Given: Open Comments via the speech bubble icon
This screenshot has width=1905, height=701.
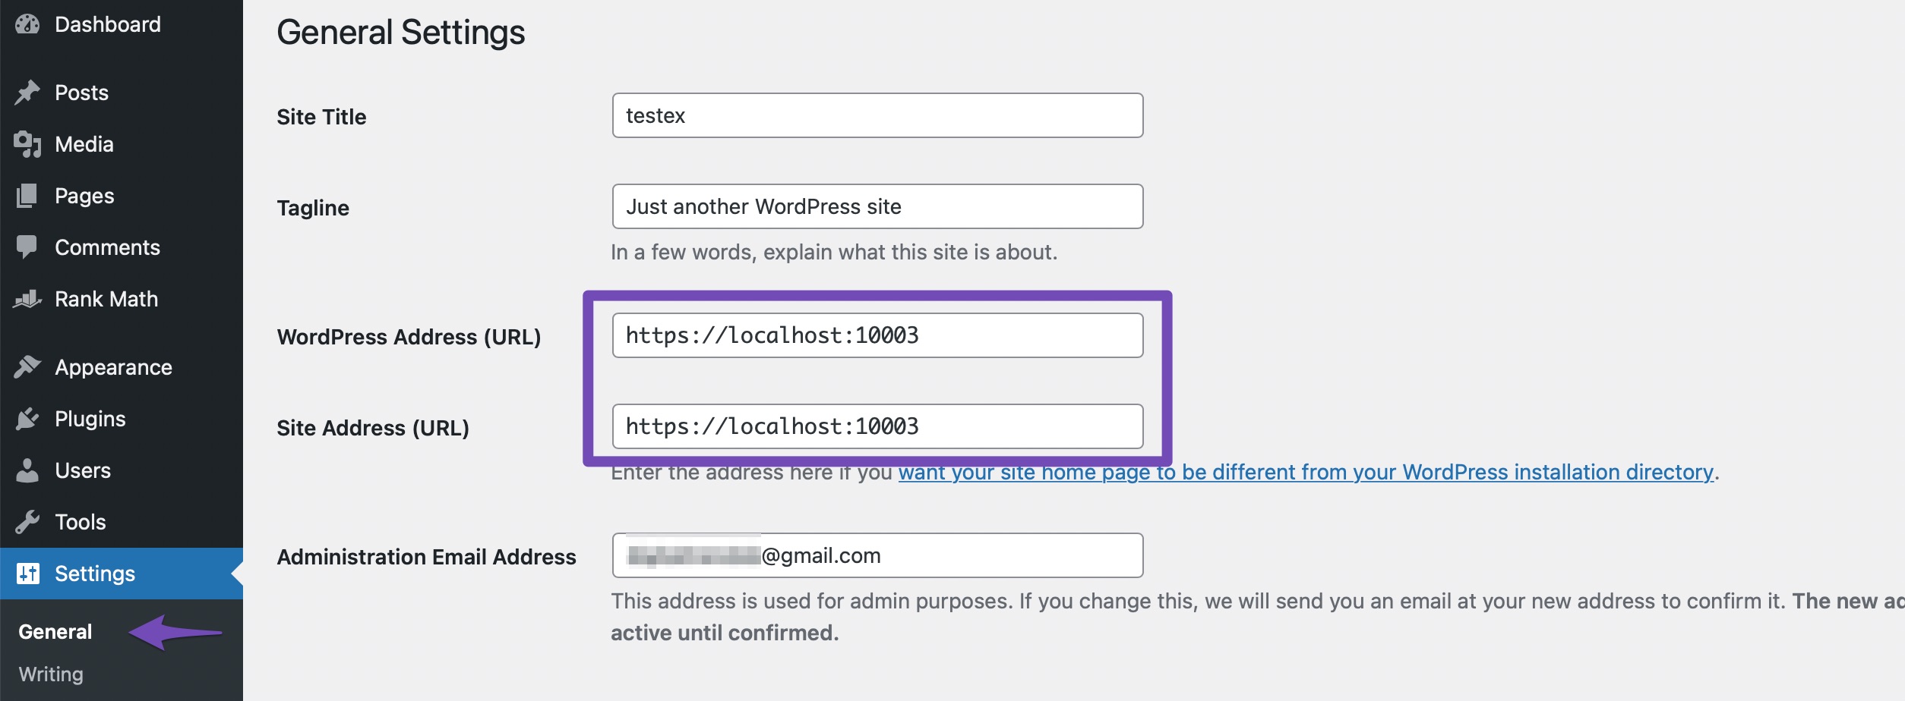Looking at the screenshot, I should point(28,247).
